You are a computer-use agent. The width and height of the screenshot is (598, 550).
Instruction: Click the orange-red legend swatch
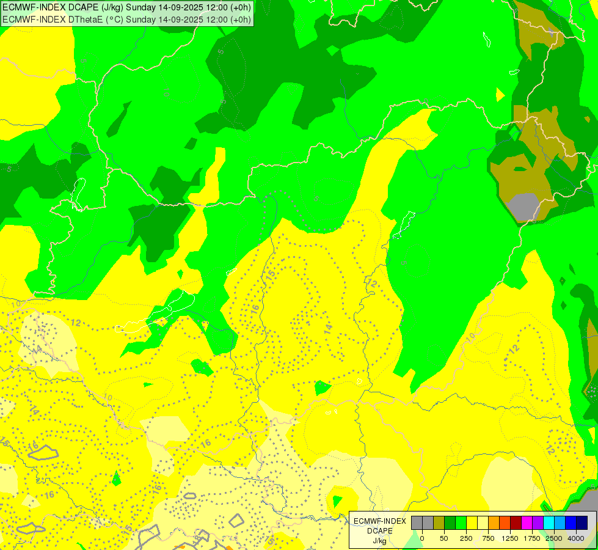pos(505,522)
